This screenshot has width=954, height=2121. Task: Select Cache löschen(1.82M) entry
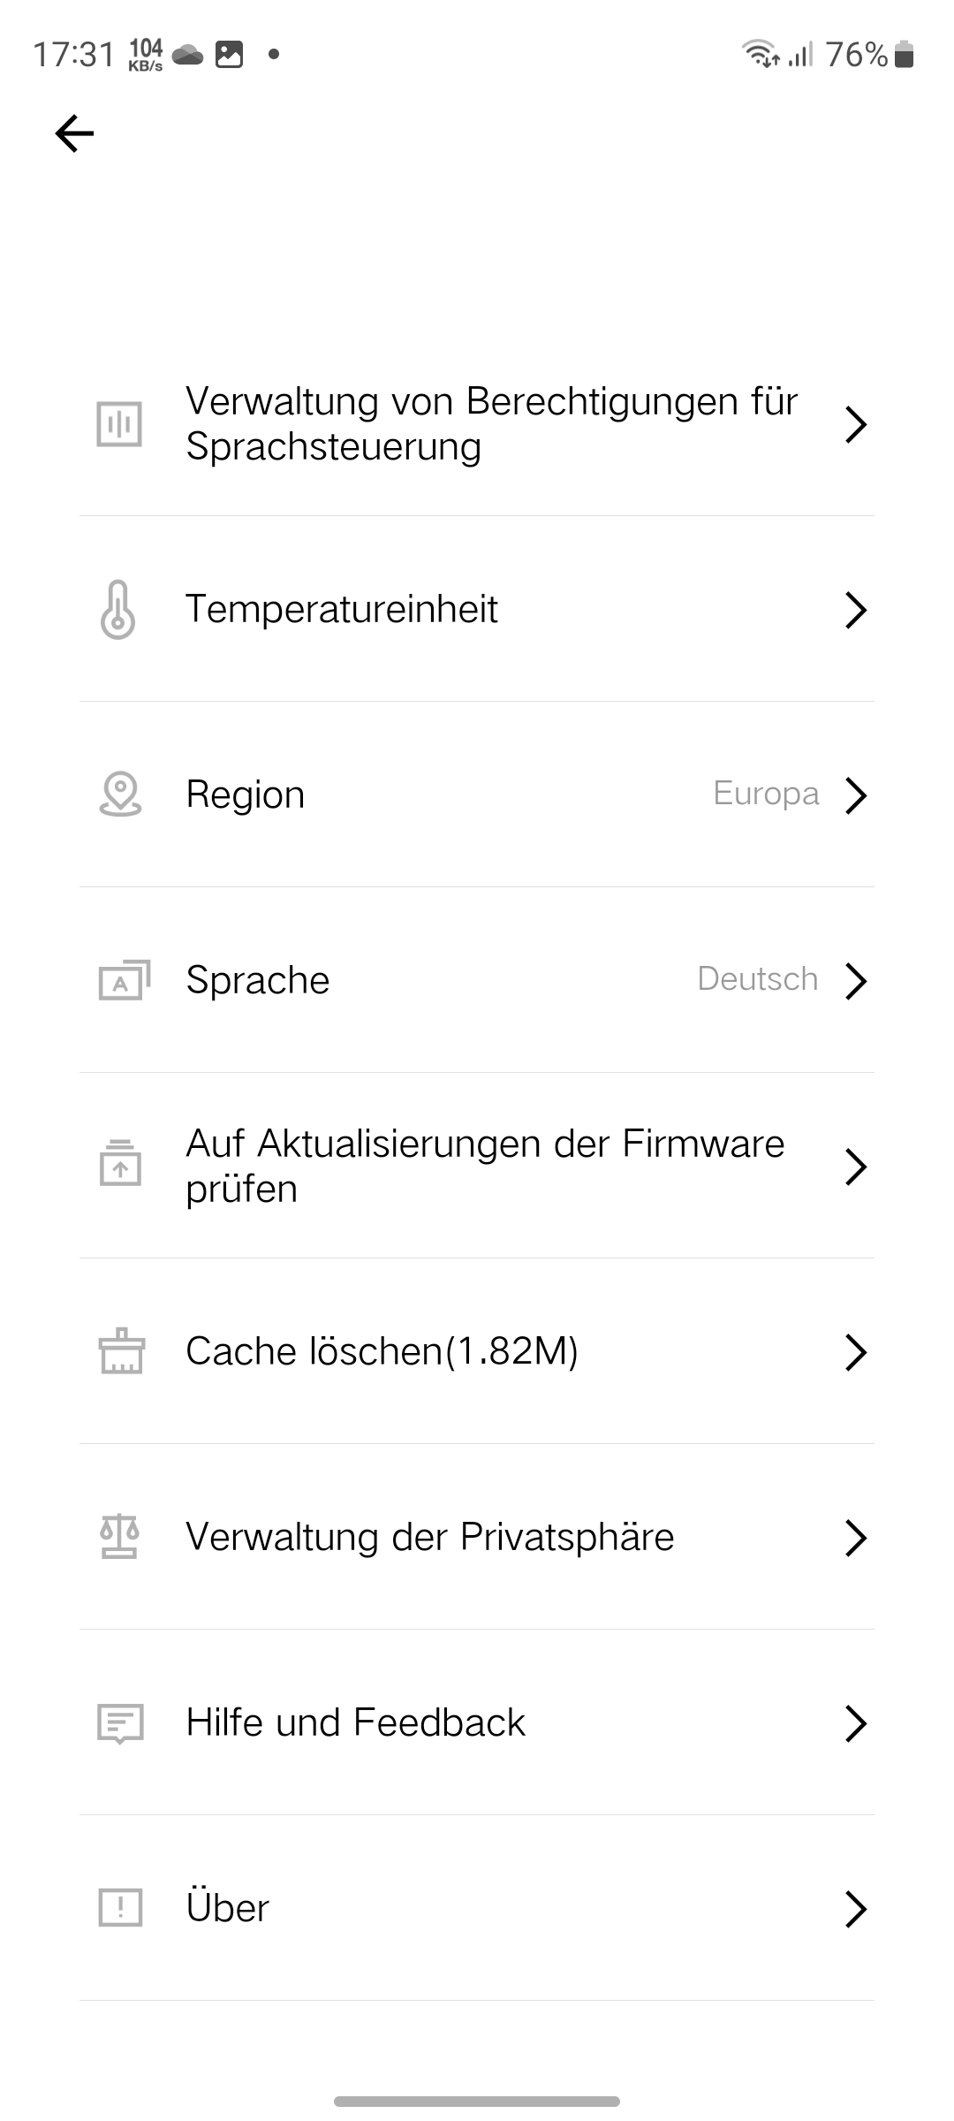(382, 1351)
